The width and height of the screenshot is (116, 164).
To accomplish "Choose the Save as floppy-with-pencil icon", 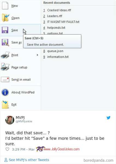I will 5,42.
